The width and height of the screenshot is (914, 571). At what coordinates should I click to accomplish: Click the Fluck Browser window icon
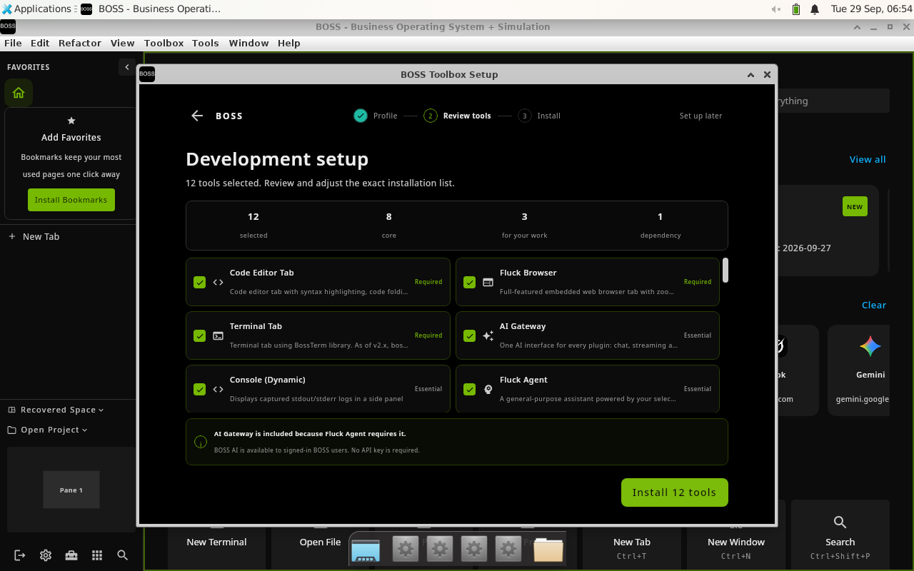(488, 282)
